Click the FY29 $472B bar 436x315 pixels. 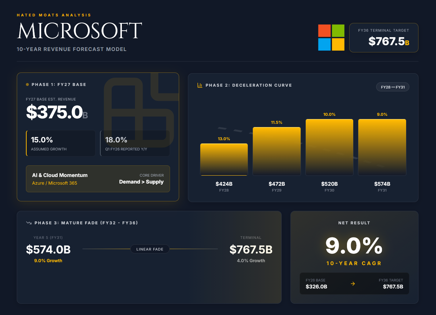tap(277, 151)
